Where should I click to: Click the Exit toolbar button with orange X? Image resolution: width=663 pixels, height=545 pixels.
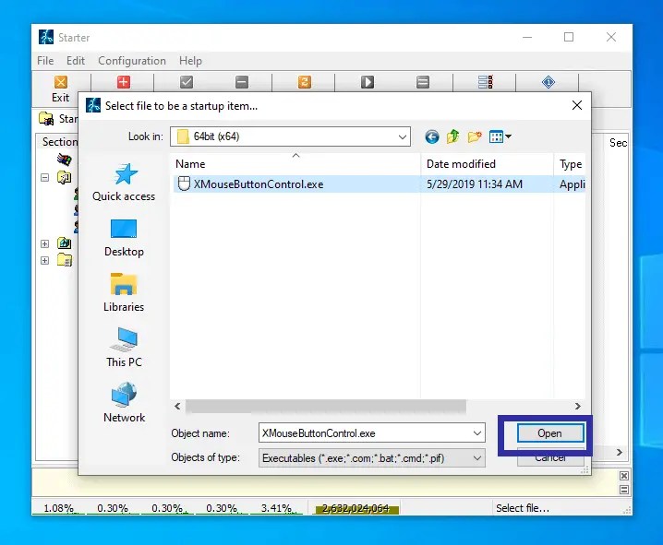click(60, 89)
